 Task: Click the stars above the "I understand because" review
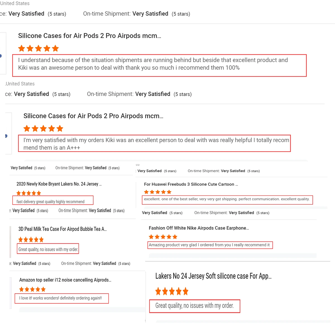pyautogui.click(x=39, y=49)
